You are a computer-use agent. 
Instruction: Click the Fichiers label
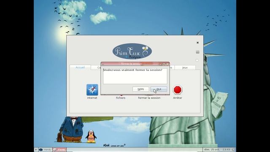121,98
